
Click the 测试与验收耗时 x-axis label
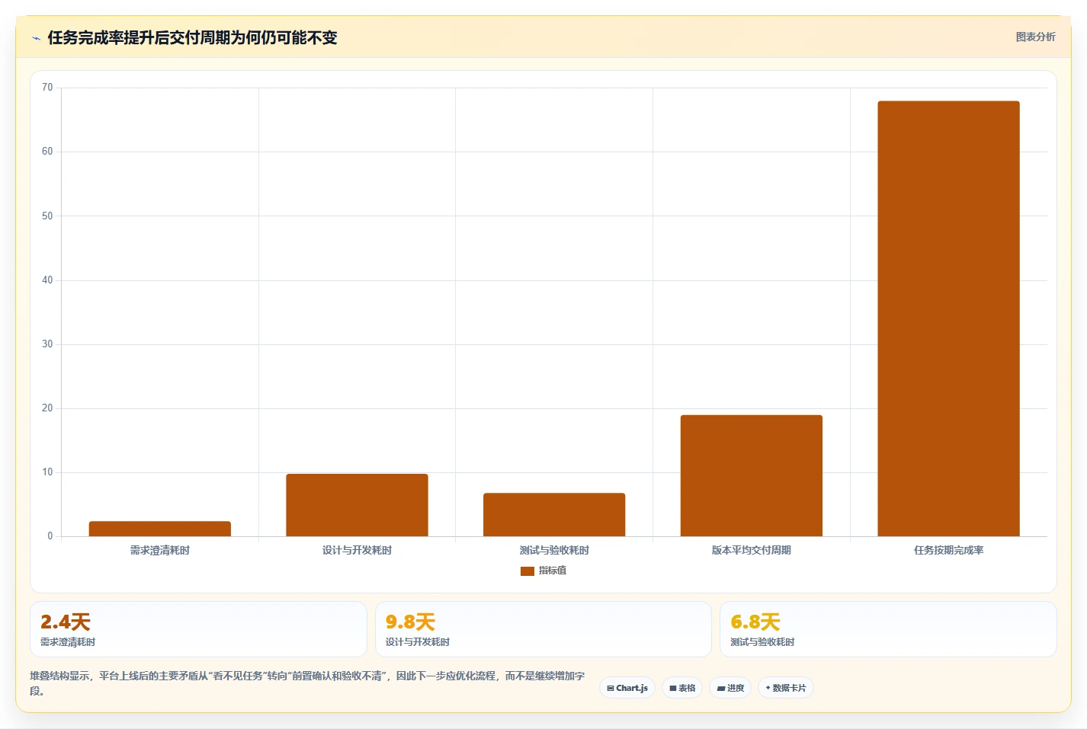[x=554, y=550]
